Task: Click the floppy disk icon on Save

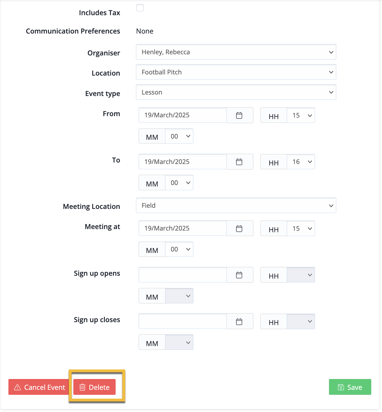Action: pyautogui.click(x=341, y=387)
